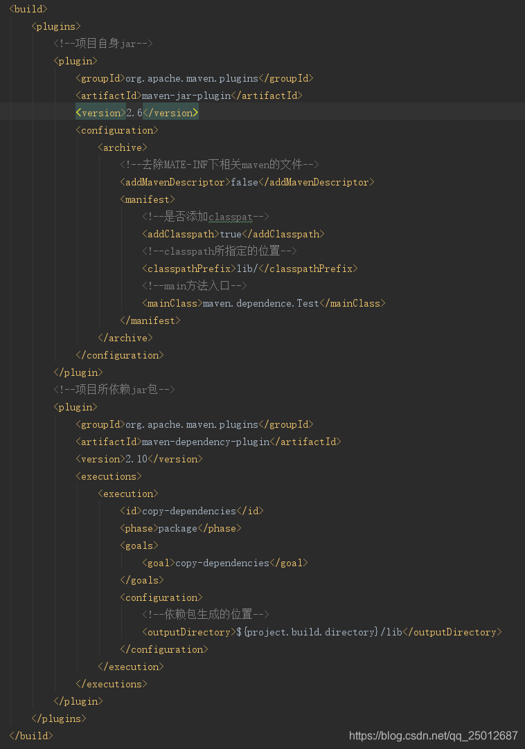Click the opening <manifest> tag
The height and width of the screenshot is (749, 525).
pyautogui.click(x=148, y=199)
